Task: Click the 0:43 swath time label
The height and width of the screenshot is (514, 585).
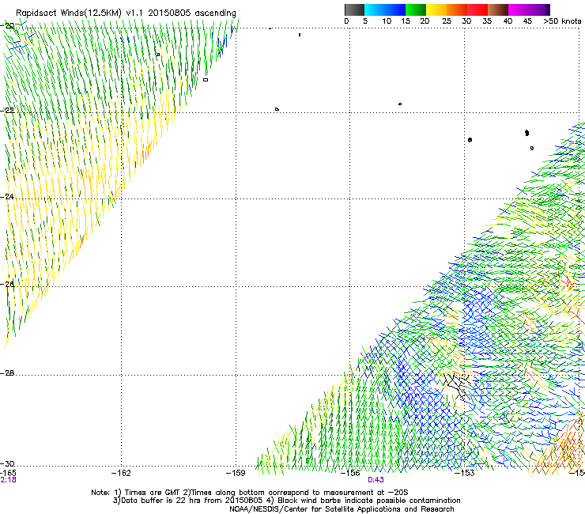Action: pyautogui.click(x=376, y=480)
